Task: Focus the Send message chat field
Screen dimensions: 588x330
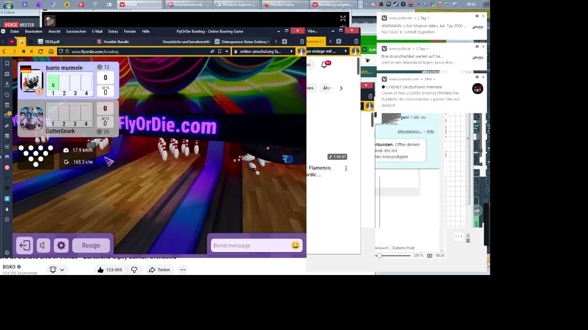Action: [250, 245]
